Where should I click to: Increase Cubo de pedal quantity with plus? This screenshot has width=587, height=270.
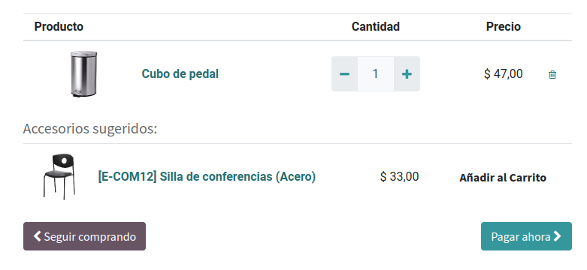(407, 74)
